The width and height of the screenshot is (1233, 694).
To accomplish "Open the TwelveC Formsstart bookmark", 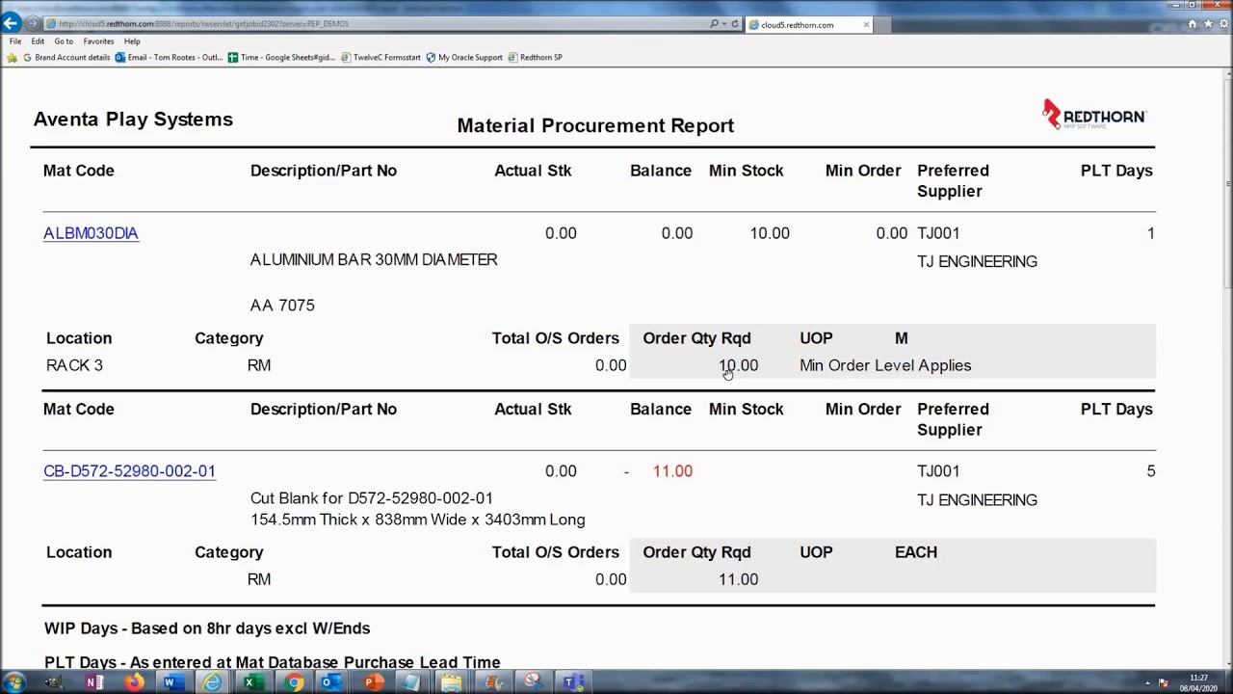I will pos(380,58).
